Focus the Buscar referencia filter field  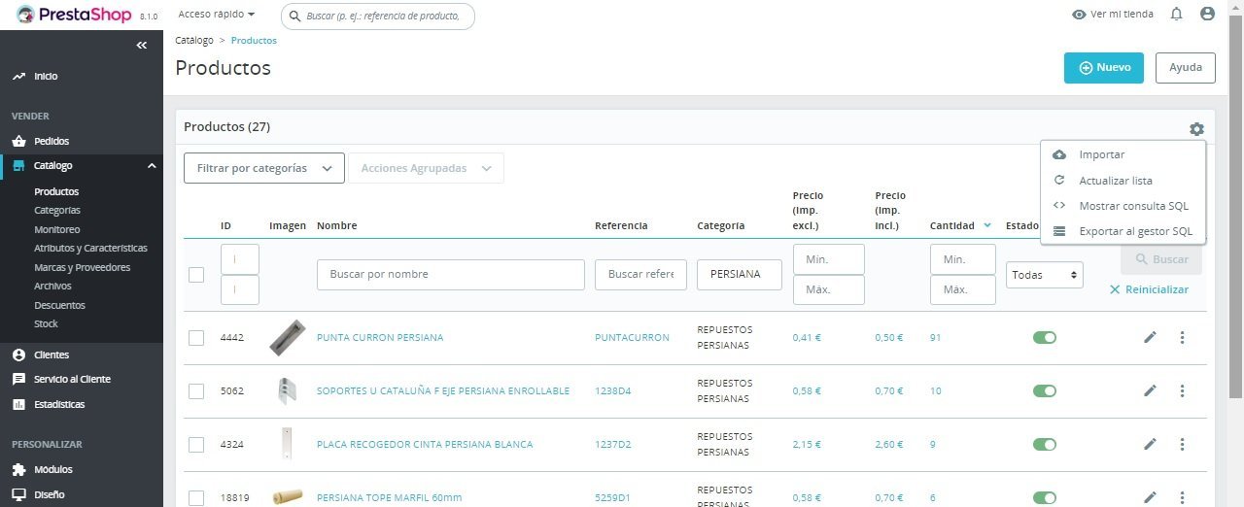coord(640,275)
